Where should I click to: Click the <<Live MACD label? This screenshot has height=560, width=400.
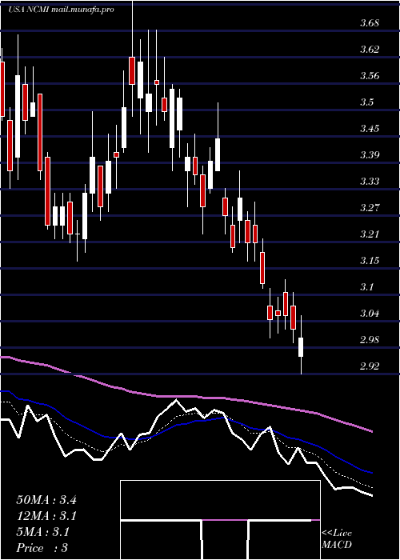click(x=337, y=539)
